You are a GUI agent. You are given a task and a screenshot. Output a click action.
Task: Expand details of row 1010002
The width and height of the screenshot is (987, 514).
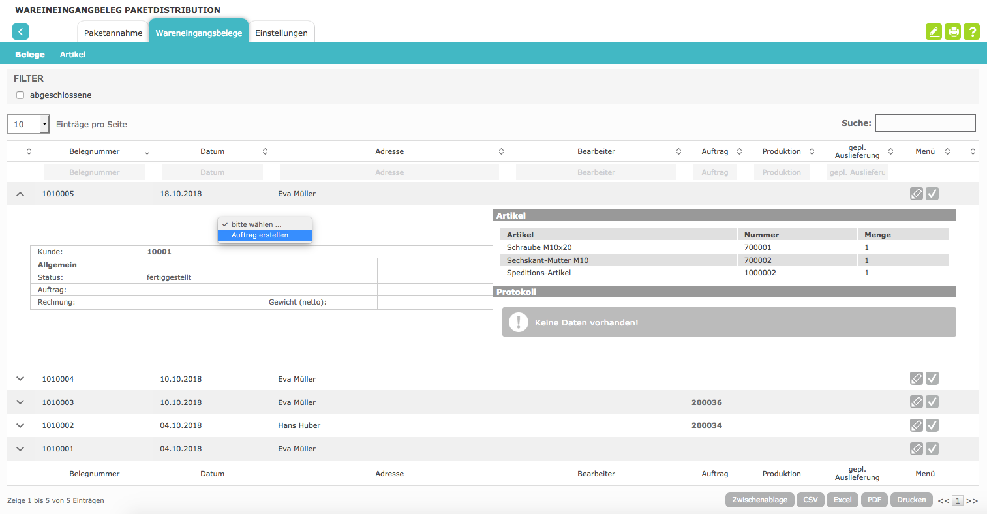click(x=20, y=425)
